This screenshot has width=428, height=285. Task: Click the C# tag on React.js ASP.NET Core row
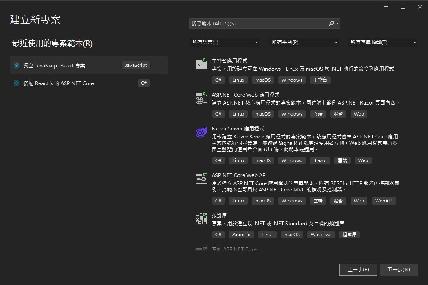(x=144, y=83)
